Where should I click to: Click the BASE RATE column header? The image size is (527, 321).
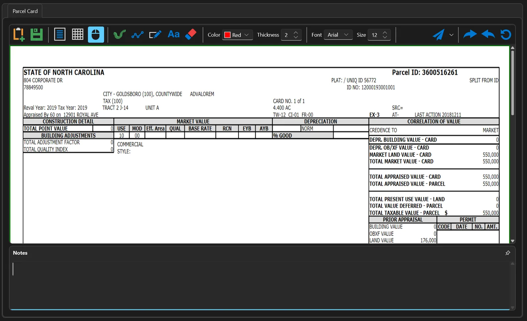(200, 129)
